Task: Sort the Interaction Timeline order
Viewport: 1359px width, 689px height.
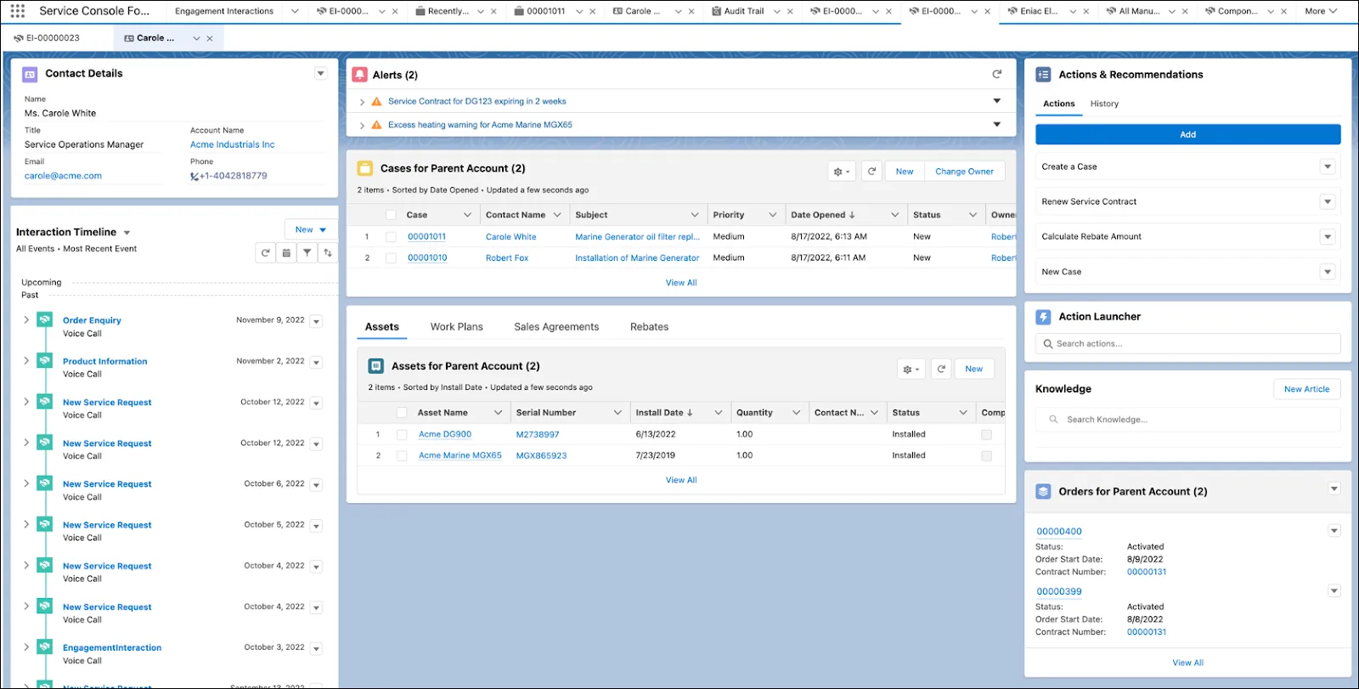Action: click(328, 253)
